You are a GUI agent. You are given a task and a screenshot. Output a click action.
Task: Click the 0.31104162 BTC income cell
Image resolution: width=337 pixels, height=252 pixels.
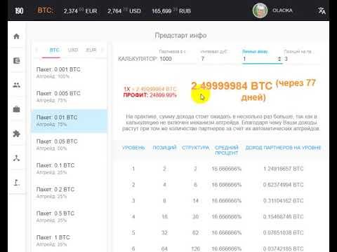click(x=283, y=201)
